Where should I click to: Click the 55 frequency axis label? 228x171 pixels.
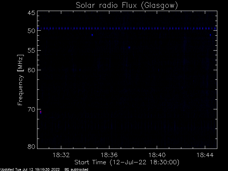point(31,51)
